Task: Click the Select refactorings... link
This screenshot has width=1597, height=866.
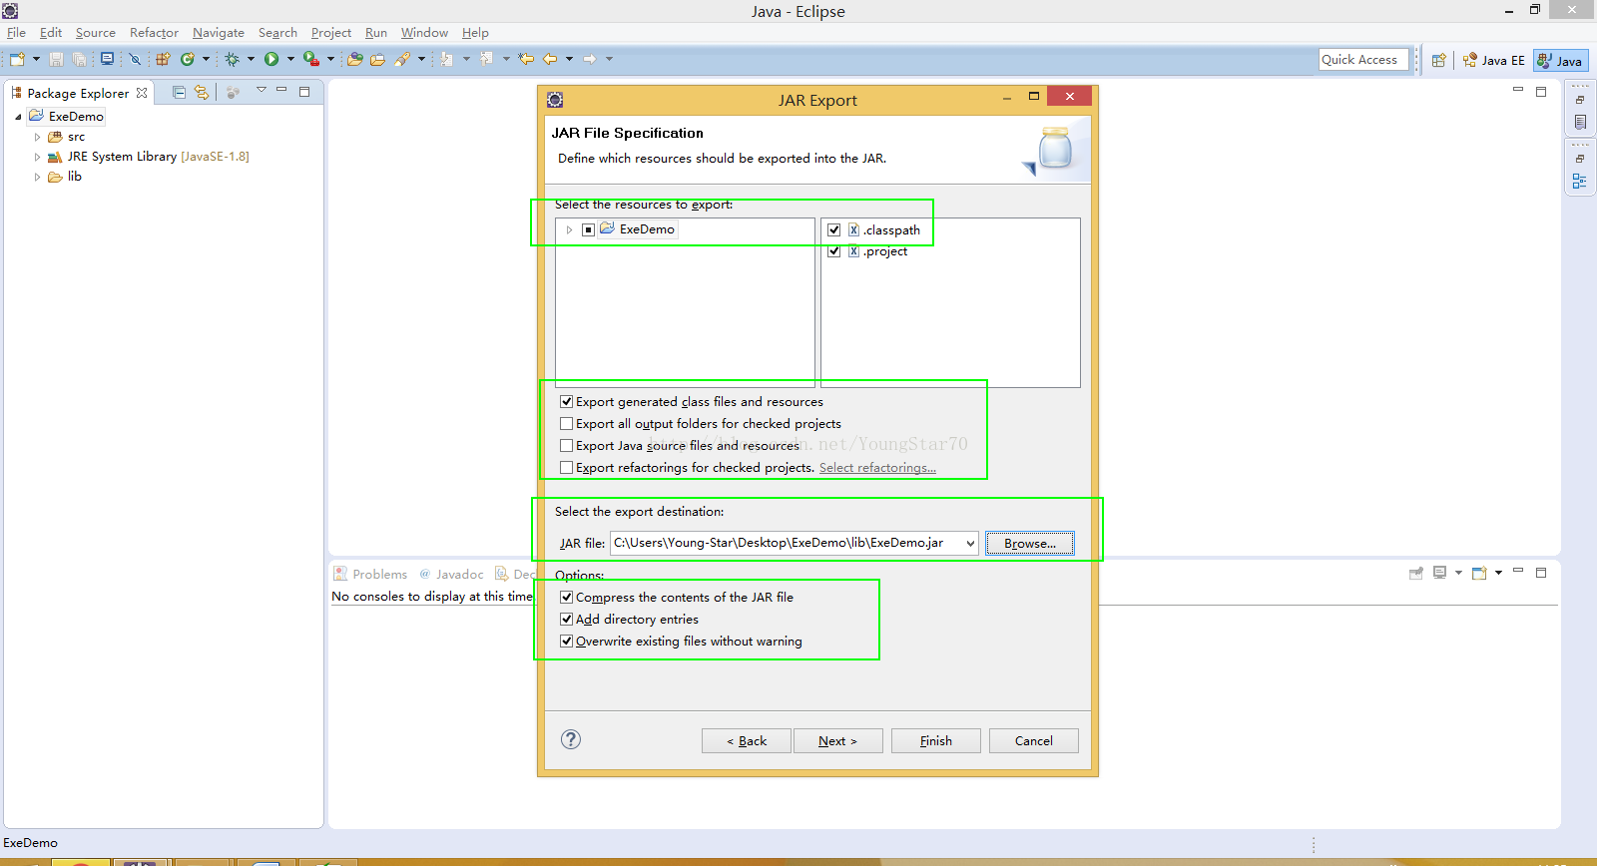Action: coord(877,468)
